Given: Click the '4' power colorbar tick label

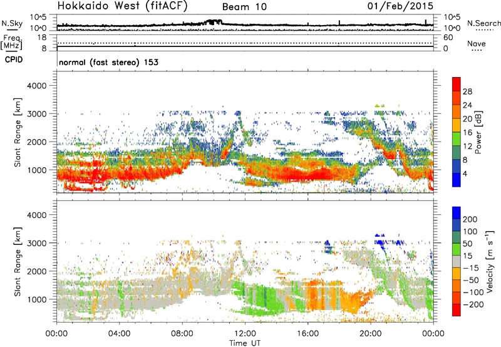Looking at the screenshot, I should pyautogui.click(x=465, y=173).
